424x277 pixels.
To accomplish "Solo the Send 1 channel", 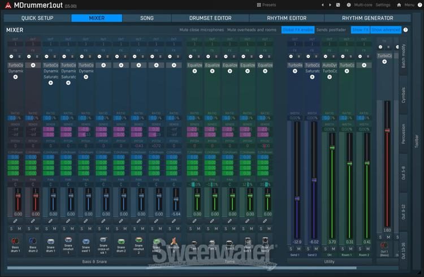I will 292,249.
